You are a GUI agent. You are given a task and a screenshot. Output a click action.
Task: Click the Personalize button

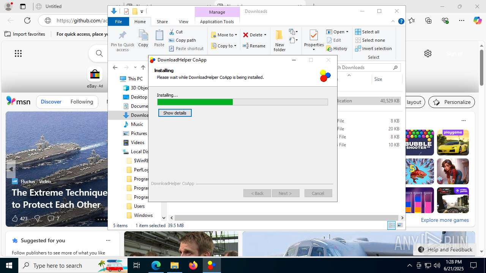(x=452, y=102)
